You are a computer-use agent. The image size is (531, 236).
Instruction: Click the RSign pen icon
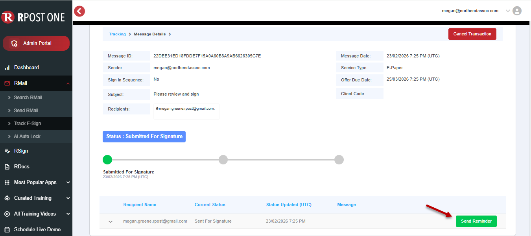tap(7, 151)
